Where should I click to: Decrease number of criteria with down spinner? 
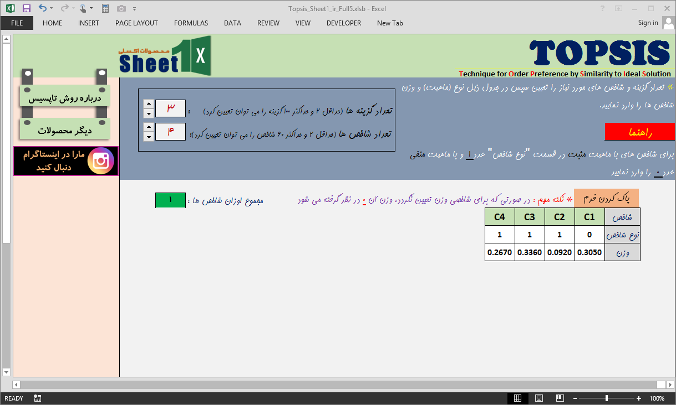click(148, 137)
